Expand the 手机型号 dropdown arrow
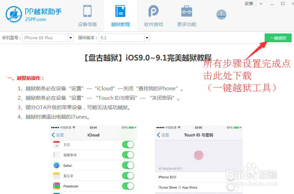This screenshot has width=294, height=194. click(x=71, y=38)
